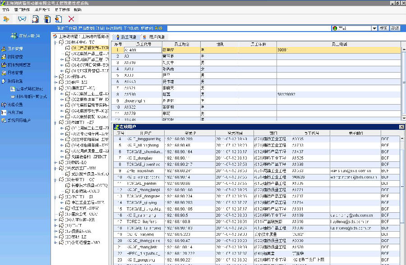Open 系统日历维护 in the left sidebar
This screenshot has width=406, height=265.
(18, 121)
